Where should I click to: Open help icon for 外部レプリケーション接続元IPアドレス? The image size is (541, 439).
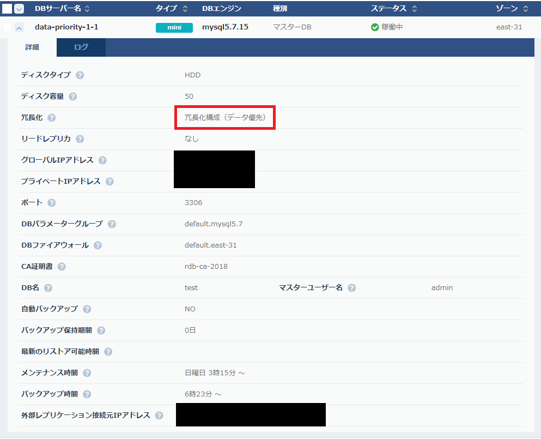click(x=159, y=416)
